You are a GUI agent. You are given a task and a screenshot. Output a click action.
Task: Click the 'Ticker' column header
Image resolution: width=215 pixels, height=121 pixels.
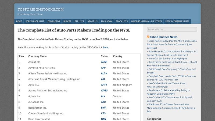pos(105,56)
